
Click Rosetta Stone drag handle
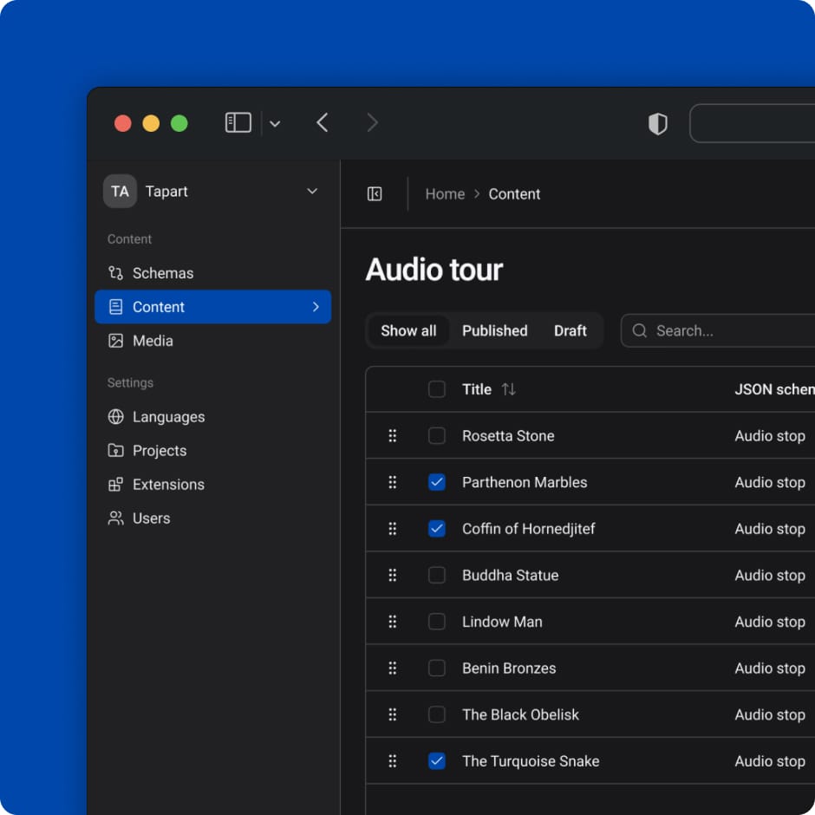pos(393,435)
